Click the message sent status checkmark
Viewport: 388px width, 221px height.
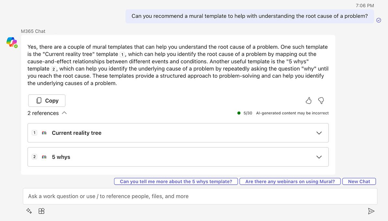pyautogui.click(x=379, y=20)
